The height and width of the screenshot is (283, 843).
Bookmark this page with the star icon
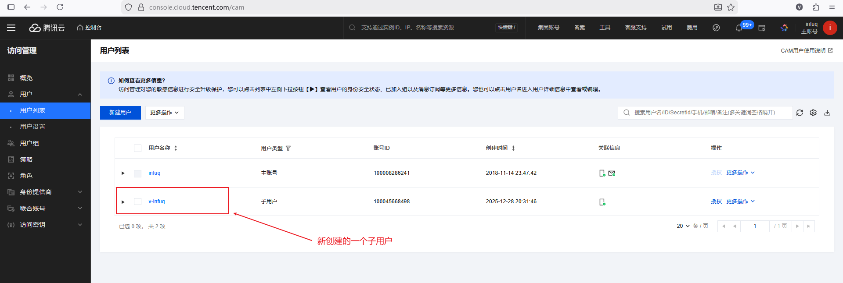point(731,7)
